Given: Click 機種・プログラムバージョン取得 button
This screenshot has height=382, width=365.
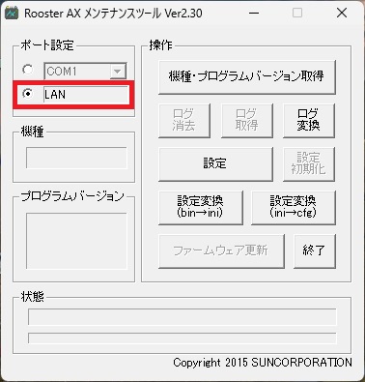Looking at the screenshot, I should point(247,77).
